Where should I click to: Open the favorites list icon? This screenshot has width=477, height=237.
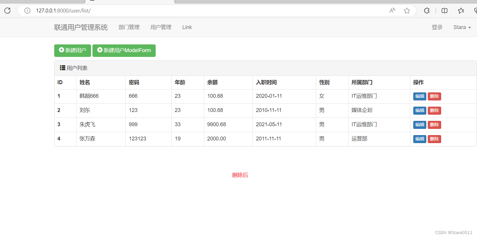(461, 11)
